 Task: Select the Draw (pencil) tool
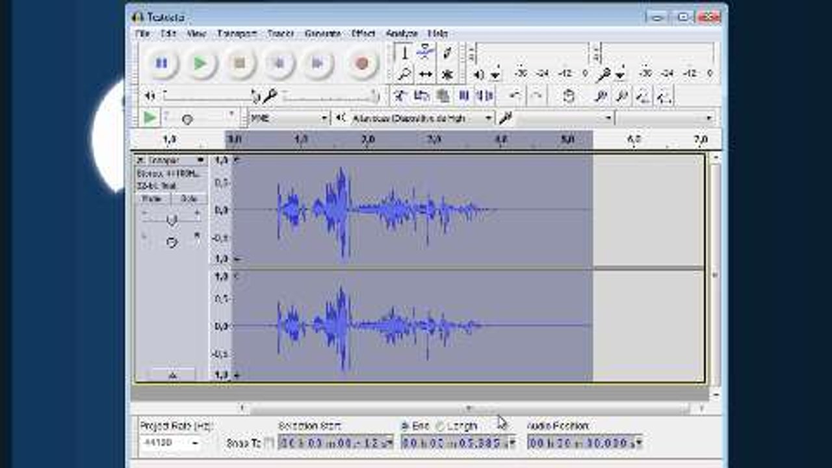(x=447, y=53)
